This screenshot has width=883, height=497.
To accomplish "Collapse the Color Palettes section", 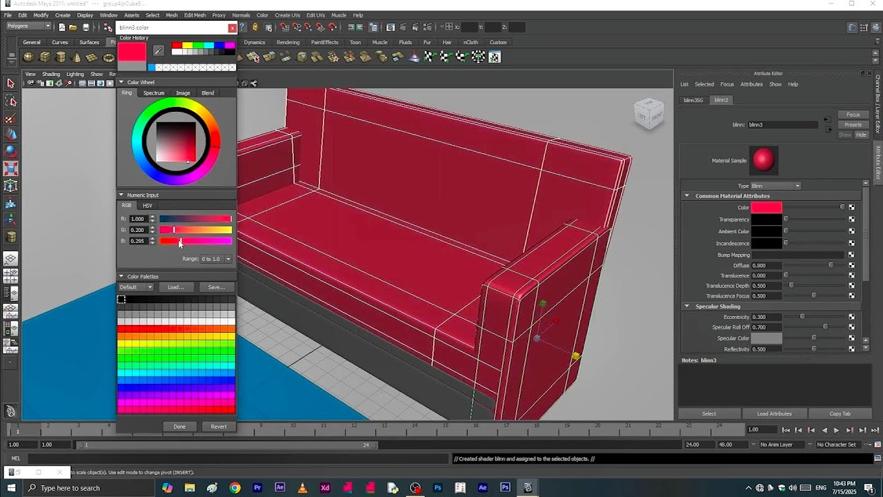I will click(121, 277).
